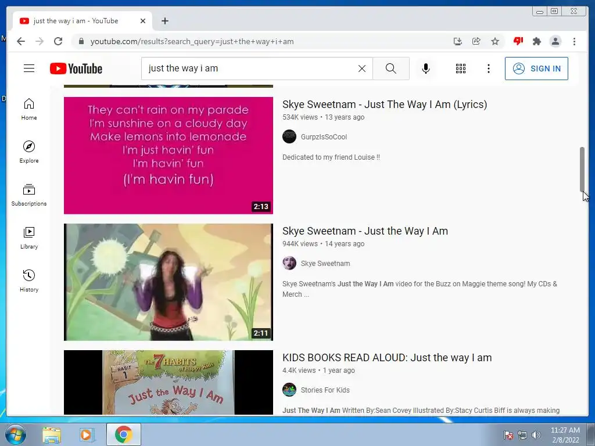
Task: Click the taskbar clock showing 11:27 AM
Action: click(565, 435)
